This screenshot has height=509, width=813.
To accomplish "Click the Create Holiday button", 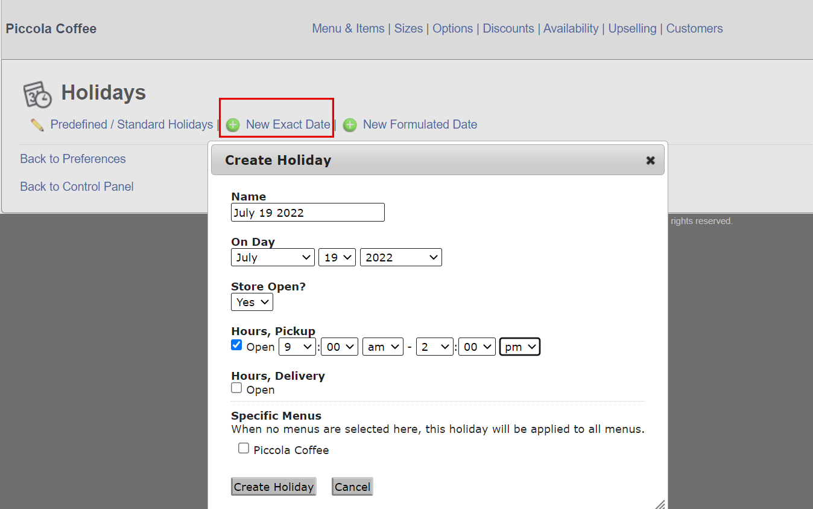I will 274,487.
